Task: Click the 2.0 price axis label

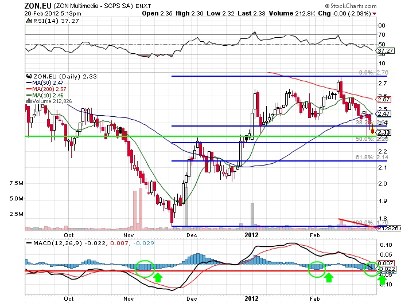Action: 383,183
